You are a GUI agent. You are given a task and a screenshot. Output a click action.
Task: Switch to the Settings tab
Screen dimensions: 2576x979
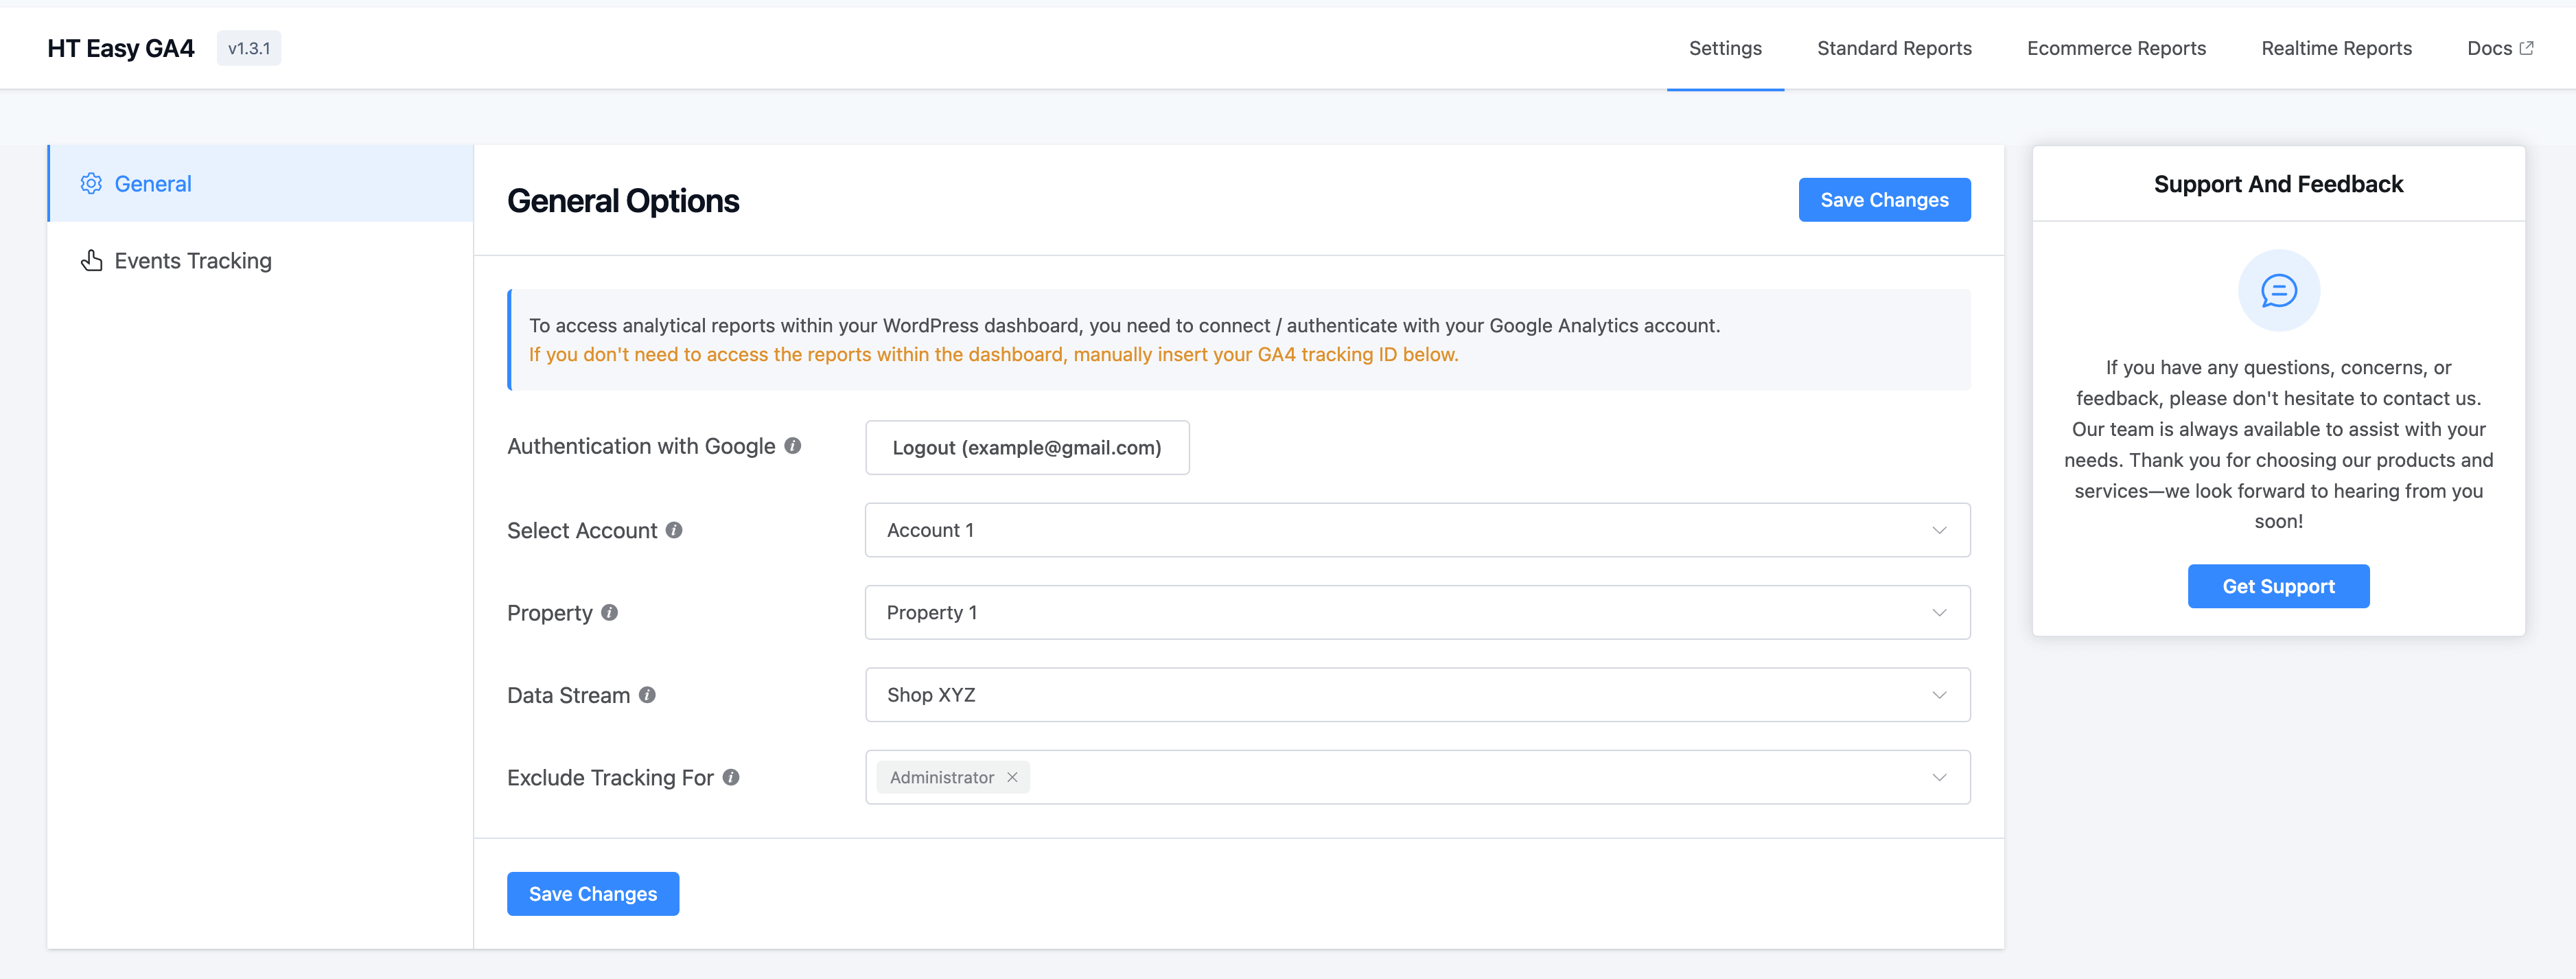1725,48
